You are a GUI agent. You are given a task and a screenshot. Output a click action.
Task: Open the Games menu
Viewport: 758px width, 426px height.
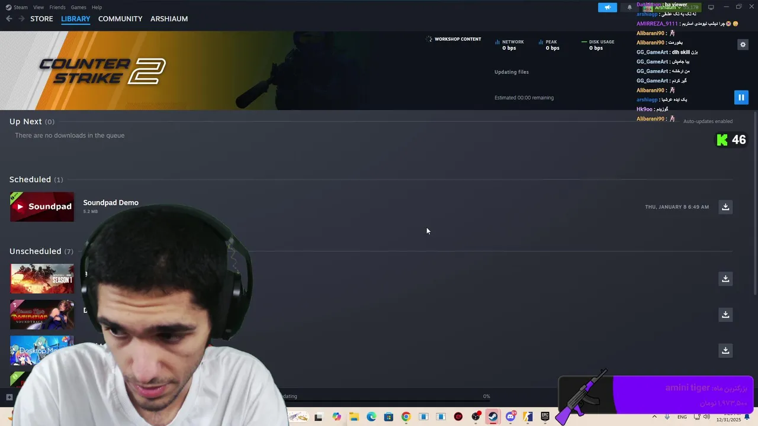coord(78,7)
